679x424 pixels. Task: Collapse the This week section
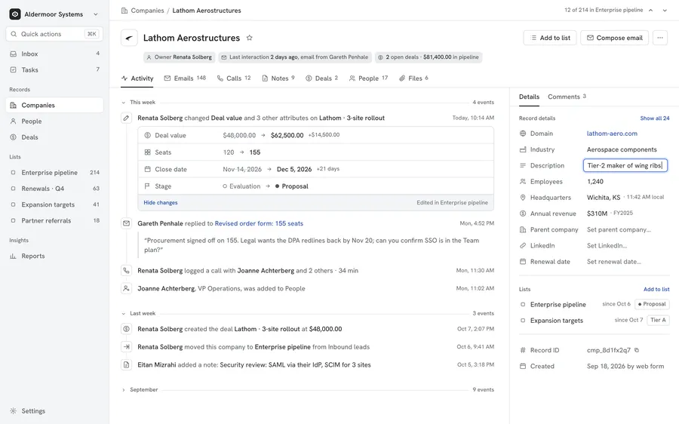click(x=124, y=103)
